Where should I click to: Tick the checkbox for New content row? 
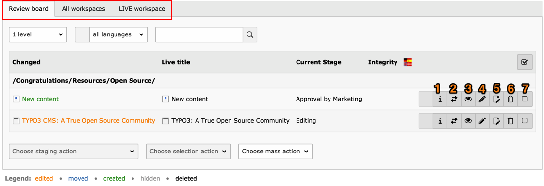[x=525, y=99]
